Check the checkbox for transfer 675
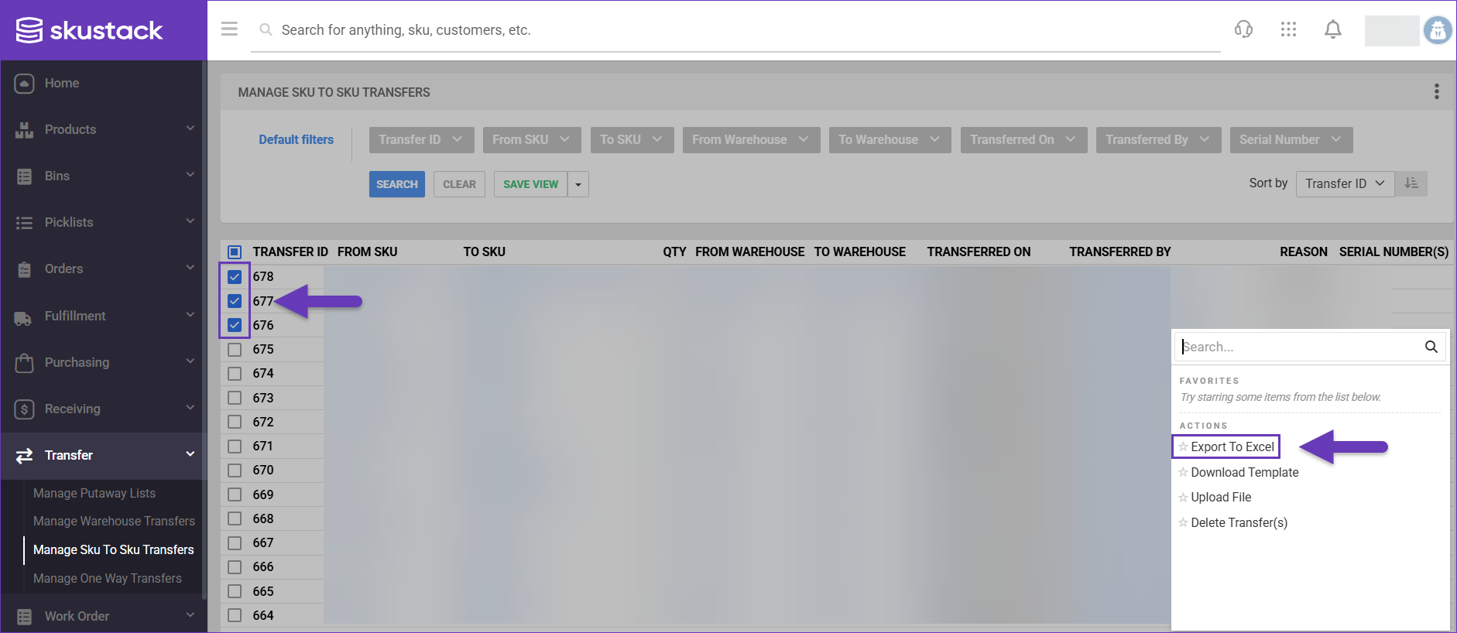The height and width of the screenshot is (633, 1457). (x=235, y=350)
